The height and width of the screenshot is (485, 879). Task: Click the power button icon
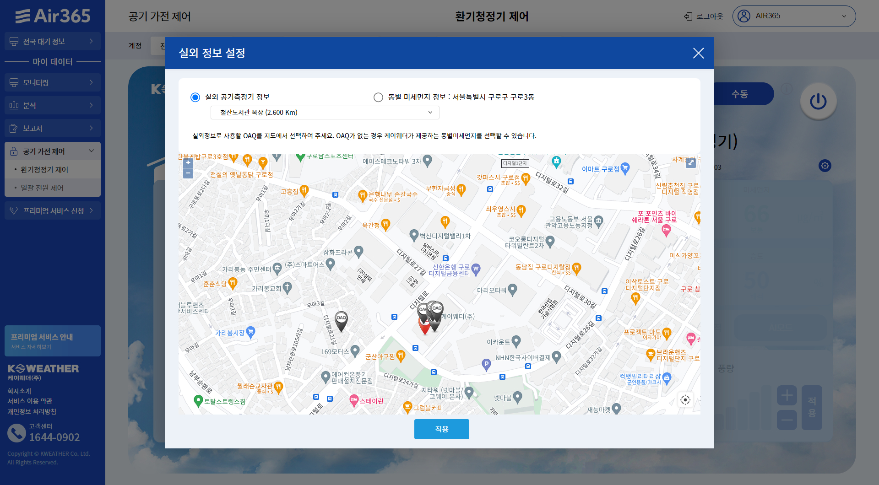[x=818, y=102]
